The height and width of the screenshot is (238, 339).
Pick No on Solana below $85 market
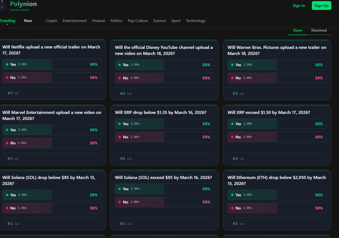coord(52,208)
